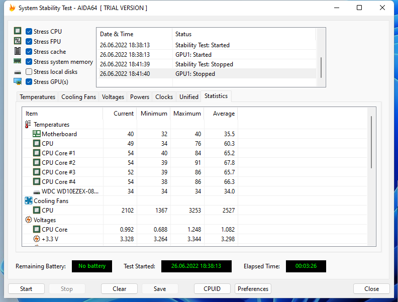Click the disk drive icon beside Stress local disks
The height and width of the screenshot is (302, 398).
[x=18, y=72]
